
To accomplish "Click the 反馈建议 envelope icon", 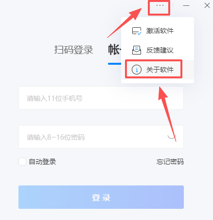I will (137, 50).
